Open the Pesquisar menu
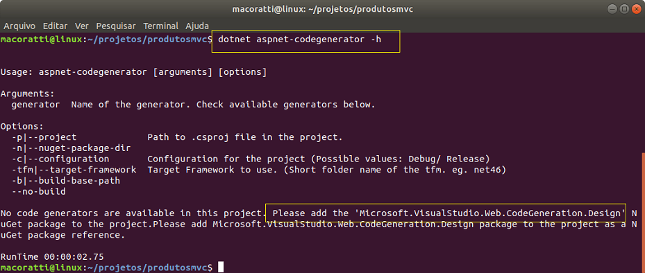Screen dimensions: 645x273 point(116,26)
